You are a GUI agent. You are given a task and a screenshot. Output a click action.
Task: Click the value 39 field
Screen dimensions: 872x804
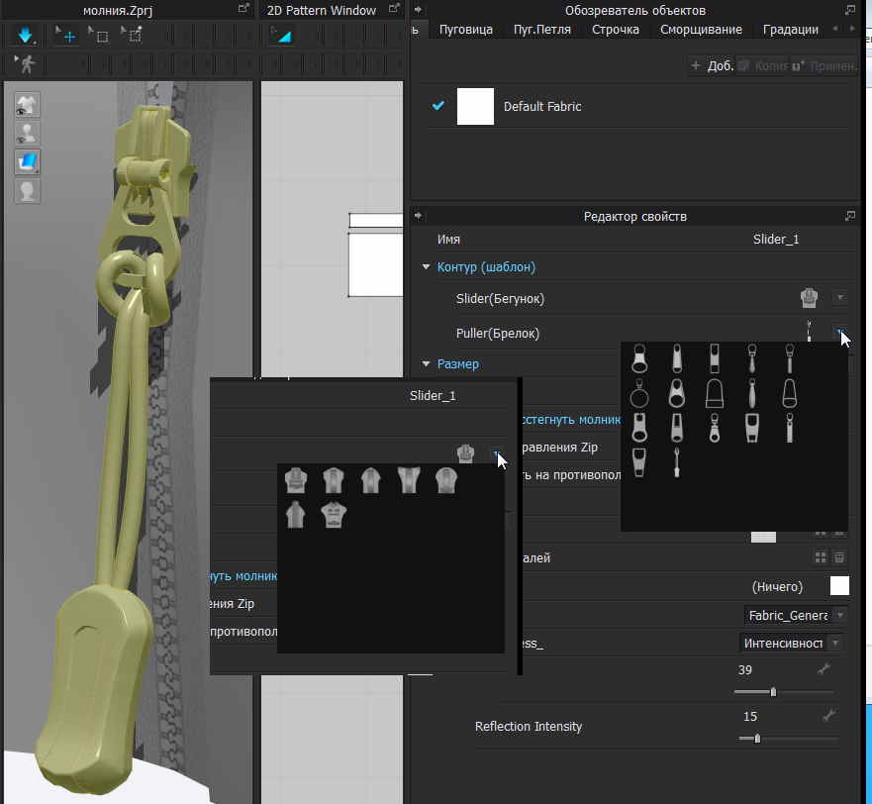point(745,670)
